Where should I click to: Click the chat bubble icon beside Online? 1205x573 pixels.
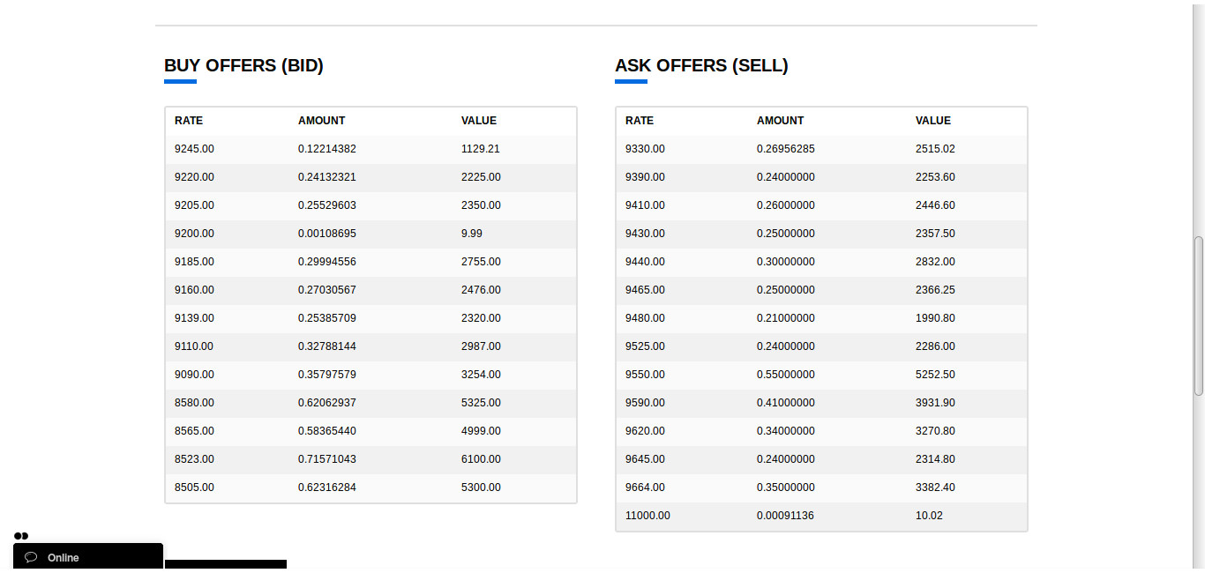point(31,557)
